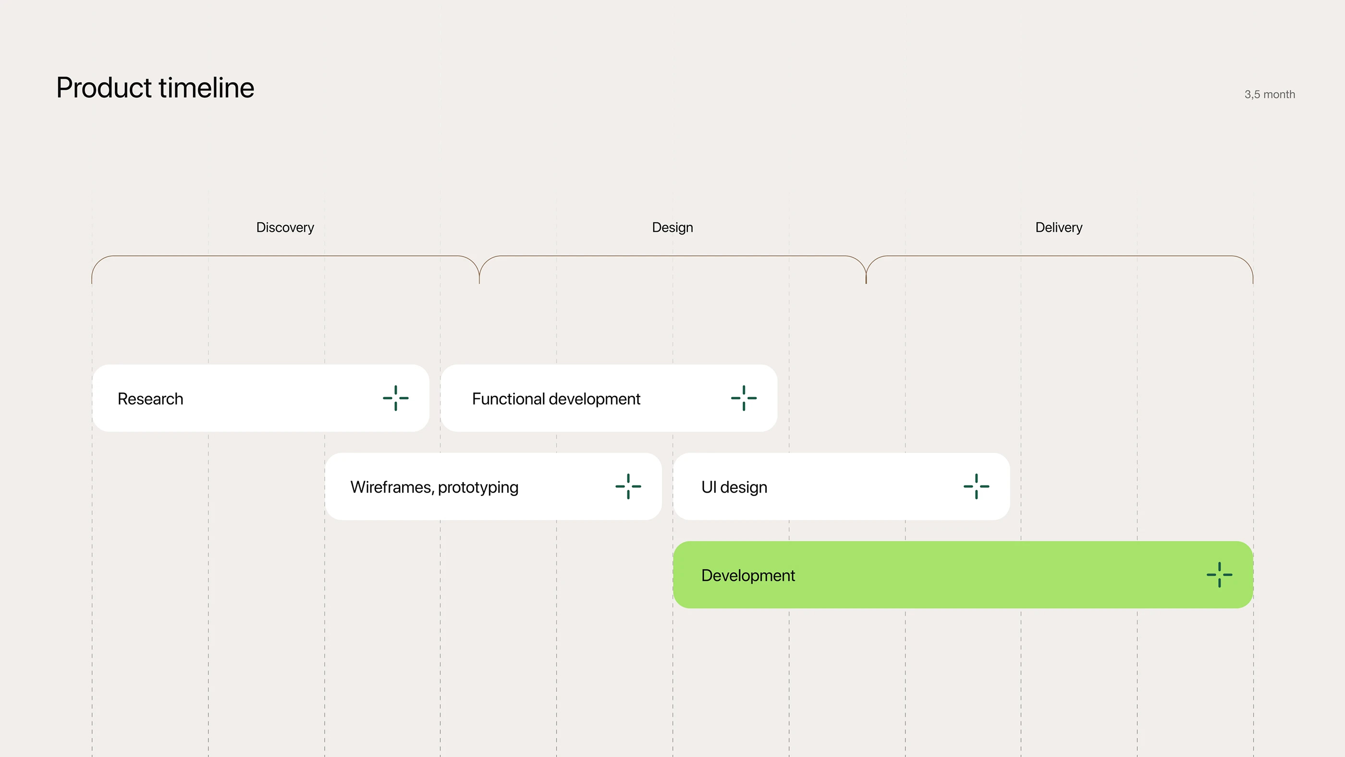Screen dimensions: 1345x757
Task: Click the 3,5 month duration text
Action: coord(1270,95)
